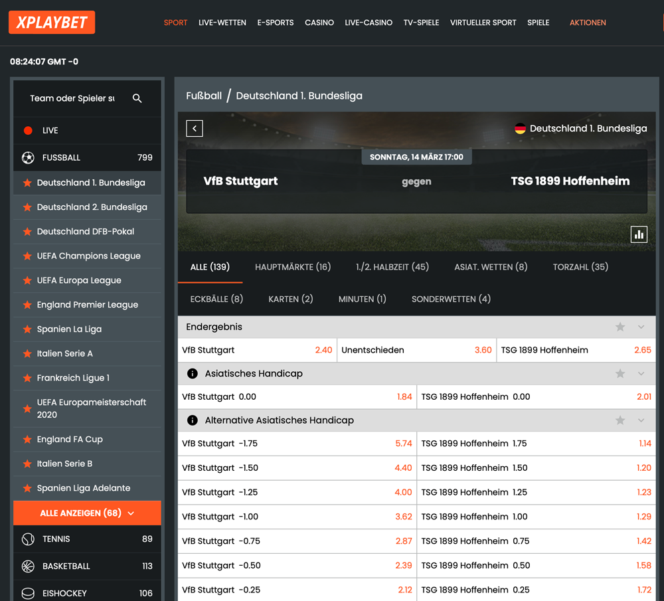Click info icon next to Alternative Asiatisches Handicap
Image resolution: width=664 pixels, height=601 pixels.
193,420
